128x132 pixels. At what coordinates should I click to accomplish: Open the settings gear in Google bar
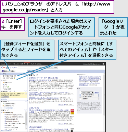[103, 64]
